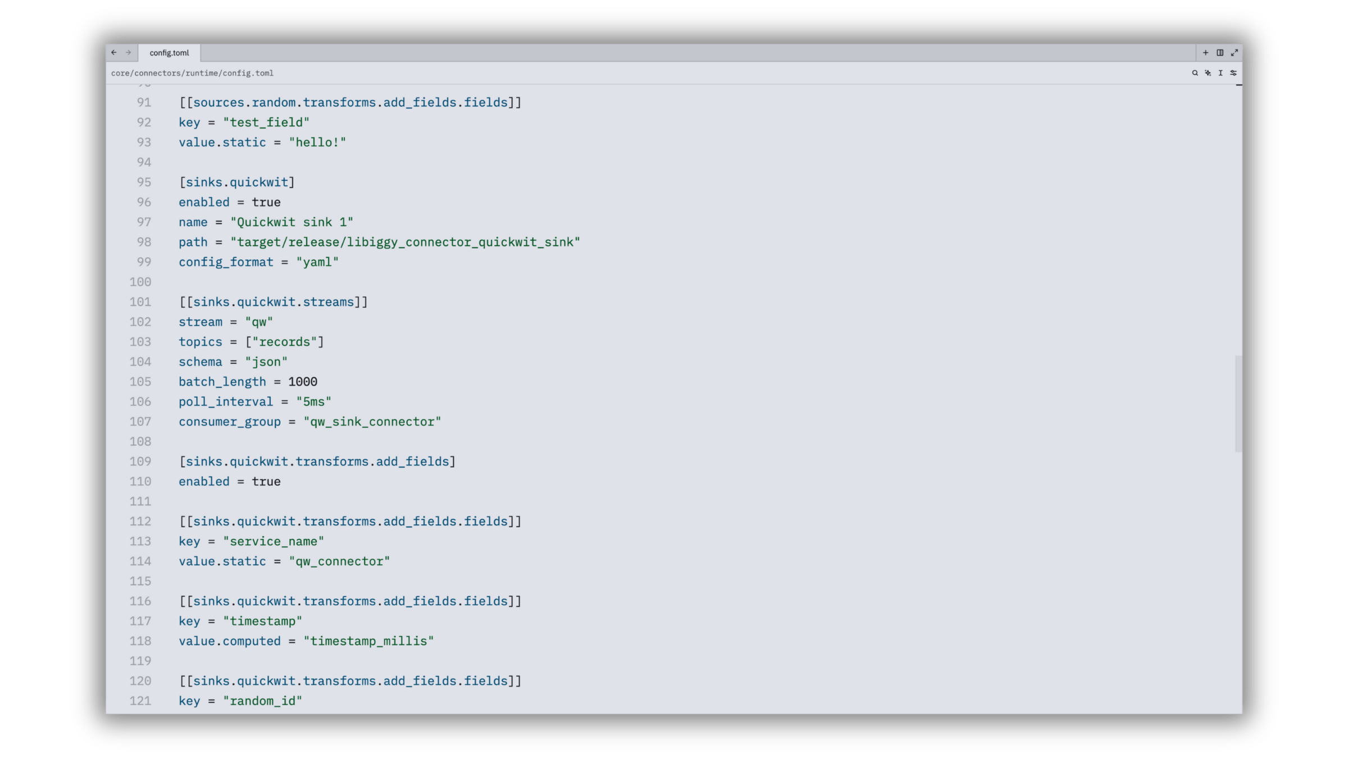Click the [[sinks.quickwit.streams]] header
Screen dimensions: 1348x758
point(274,302)
